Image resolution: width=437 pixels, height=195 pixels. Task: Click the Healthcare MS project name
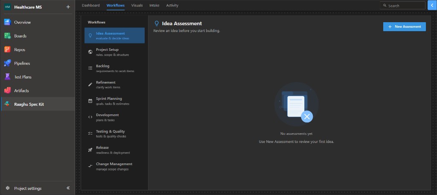click(x=28, y=7)
